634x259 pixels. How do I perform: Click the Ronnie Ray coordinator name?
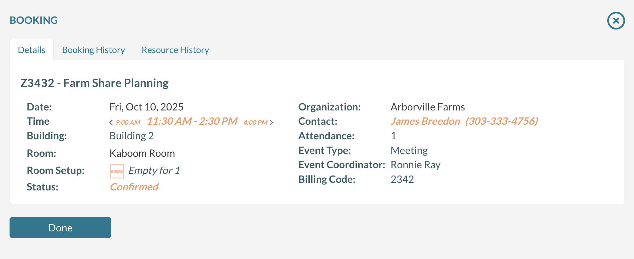point(416,165)
